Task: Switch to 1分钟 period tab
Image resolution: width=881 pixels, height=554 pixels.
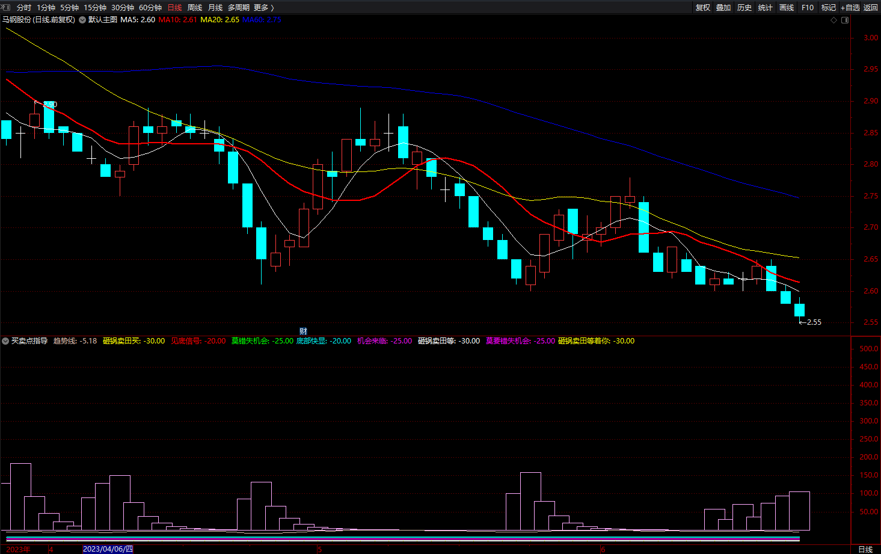Action: 46,7
